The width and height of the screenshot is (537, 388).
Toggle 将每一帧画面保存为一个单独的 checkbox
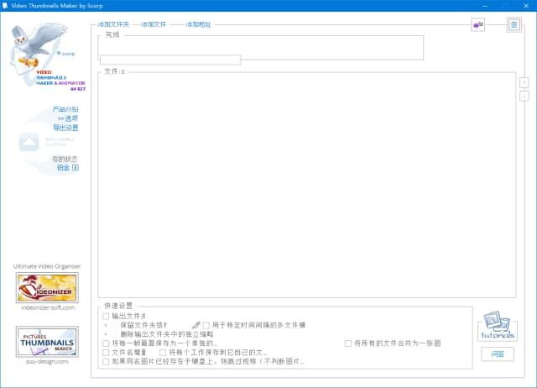point(106,343)
